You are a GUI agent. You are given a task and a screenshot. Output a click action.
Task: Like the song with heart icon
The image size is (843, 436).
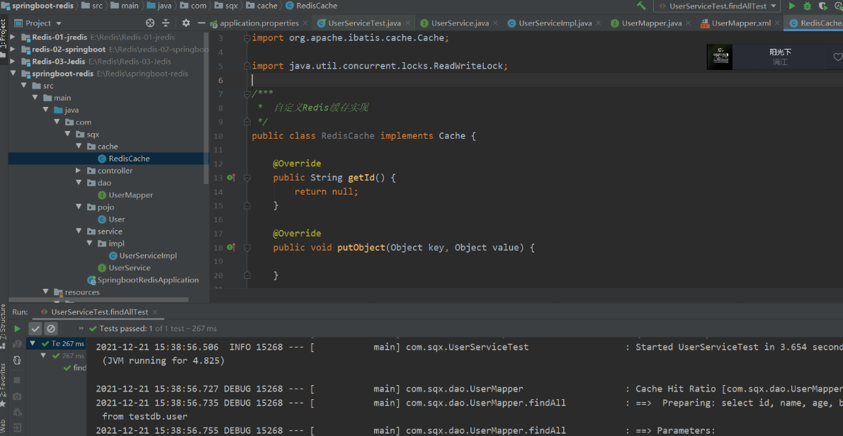click(837, 57)
